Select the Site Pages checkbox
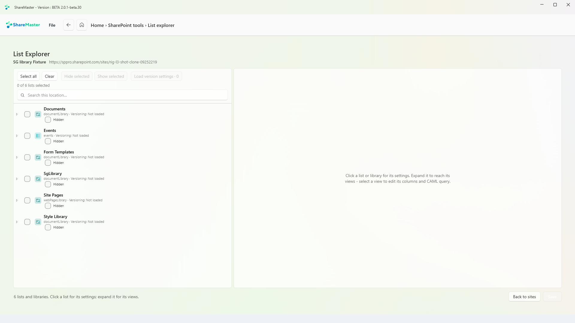 27,200
